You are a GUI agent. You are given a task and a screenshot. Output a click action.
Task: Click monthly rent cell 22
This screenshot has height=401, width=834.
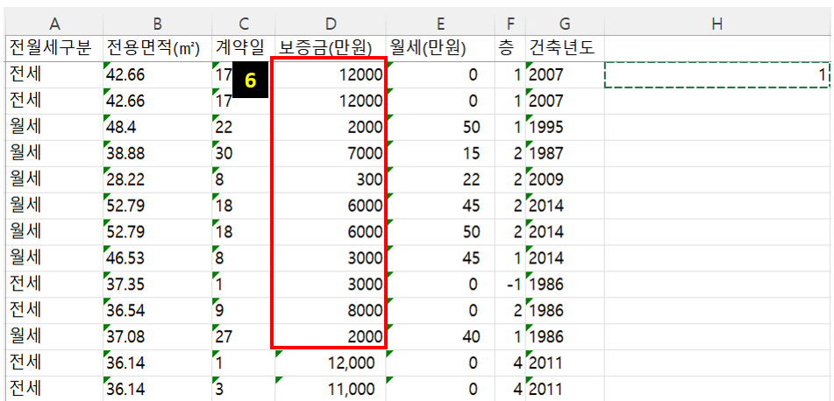440,179
